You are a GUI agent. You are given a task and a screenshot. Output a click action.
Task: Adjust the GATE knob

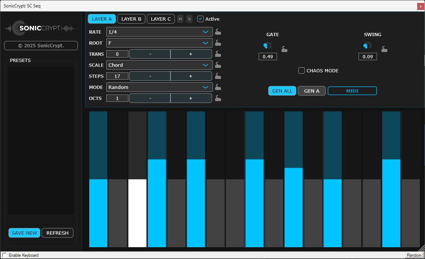click(267, 45)
